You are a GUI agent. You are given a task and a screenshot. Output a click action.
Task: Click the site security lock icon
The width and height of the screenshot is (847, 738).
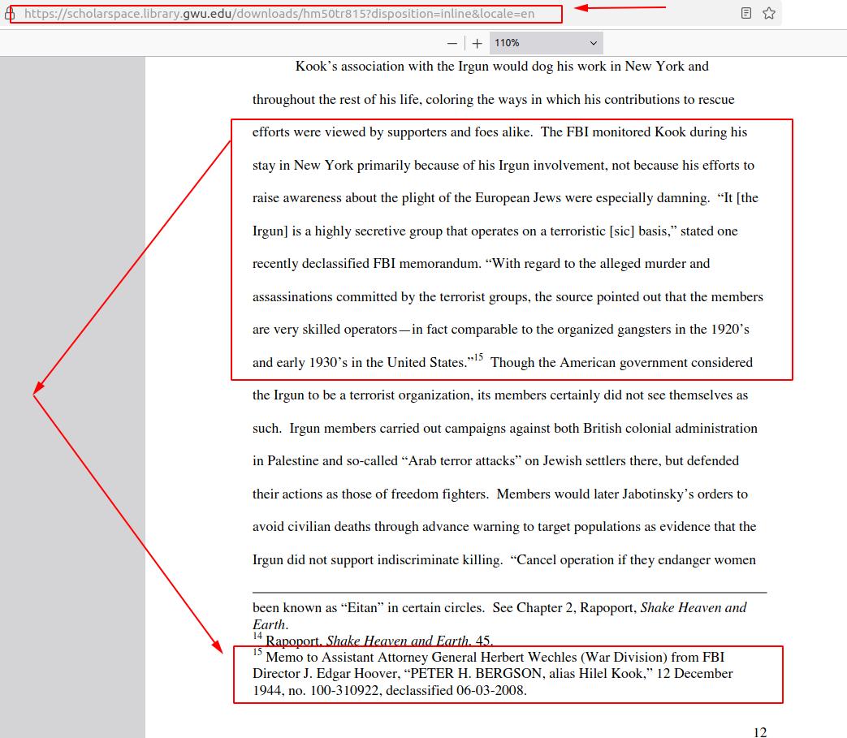click(x=10, y=14)
